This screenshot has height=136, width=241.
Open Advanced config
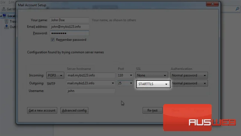[x=74, y=110]
